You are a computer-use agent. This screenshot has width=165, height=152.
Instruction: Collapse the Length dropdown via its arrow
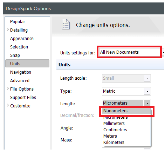pos(147,103)
